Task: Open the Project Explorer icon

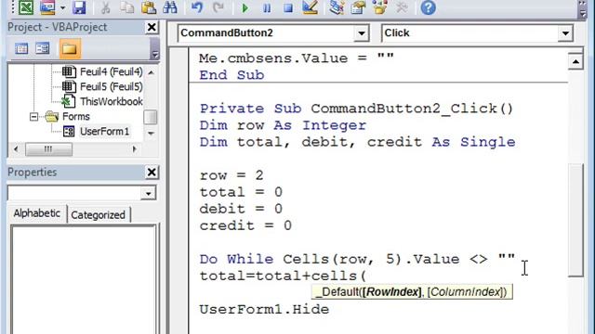Action: pos(337,7)
